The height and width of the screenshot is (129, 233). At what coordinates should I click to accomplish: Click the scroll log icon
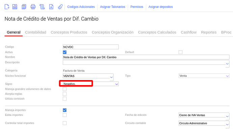click(42, 7)
